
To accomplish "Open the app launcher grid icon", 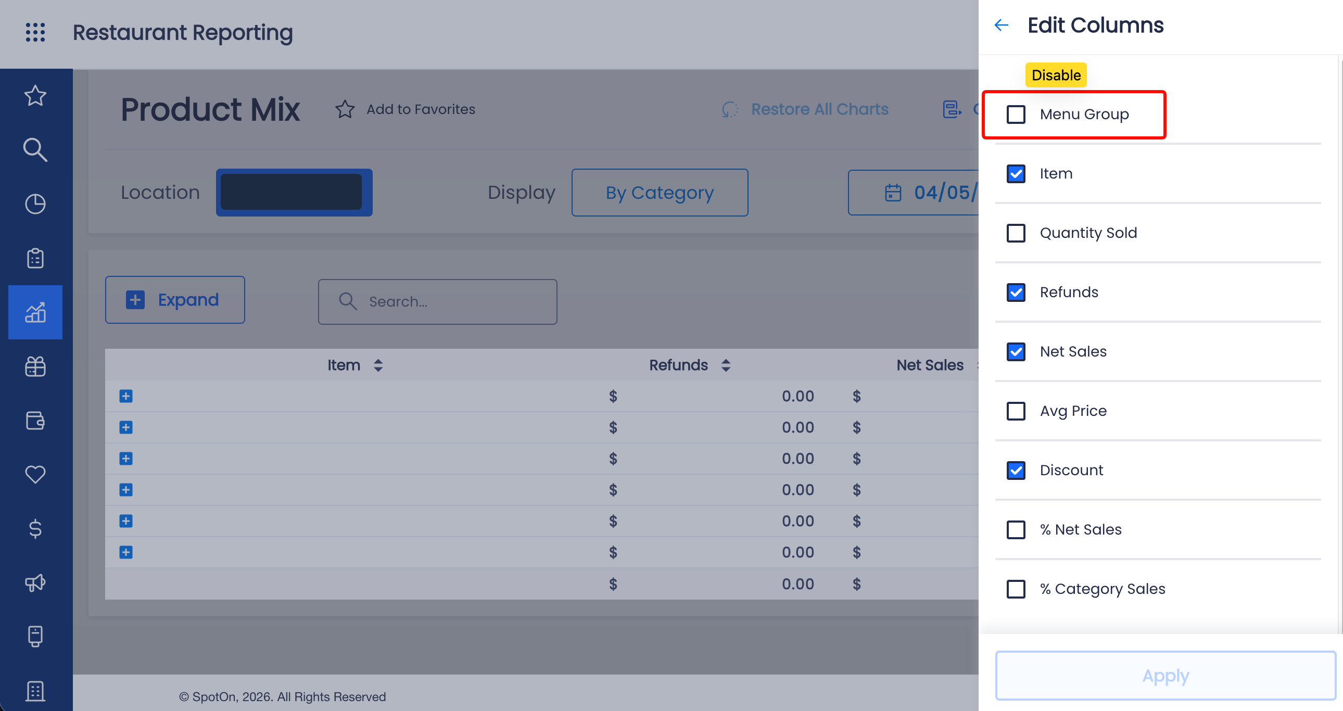I will point(35,32).
